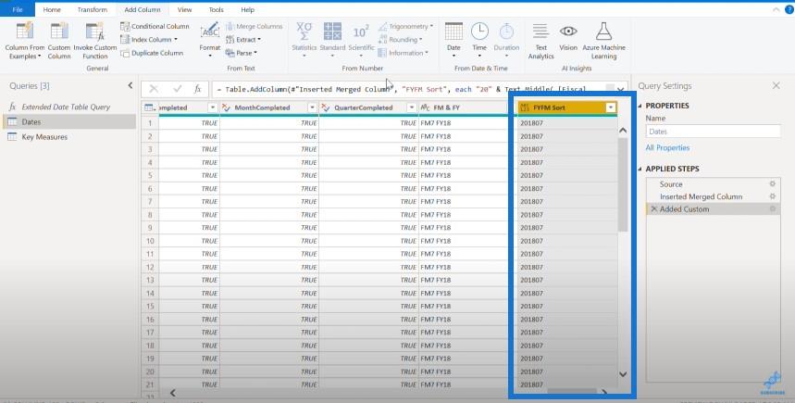The width and height of the screenshot is (795, 403).
Task: Launch Vision AI insight
Action: (568, 38)
